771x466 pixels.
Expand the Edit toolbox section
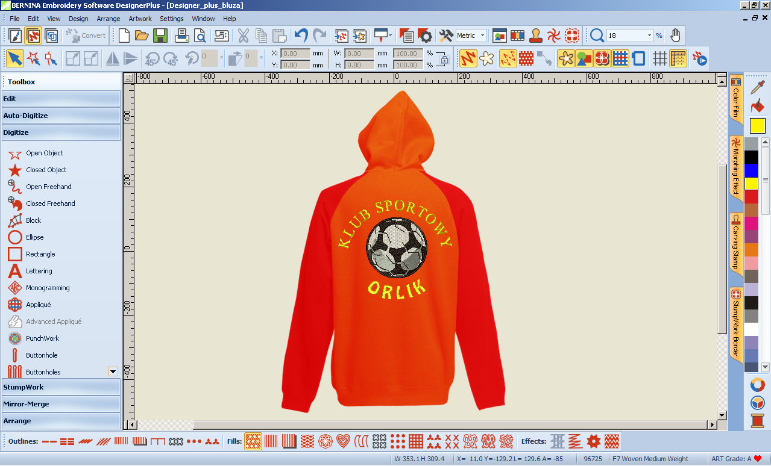coord(61,99)
